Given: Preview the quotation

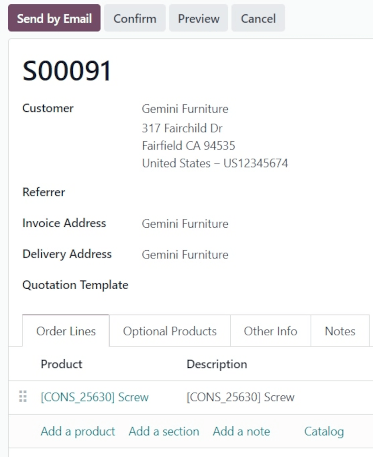Looking at the screenshot, I should 198,18.
